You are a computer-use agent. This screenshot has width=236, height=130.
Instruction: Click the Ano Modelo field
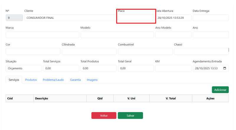click(x=173, y=35)
